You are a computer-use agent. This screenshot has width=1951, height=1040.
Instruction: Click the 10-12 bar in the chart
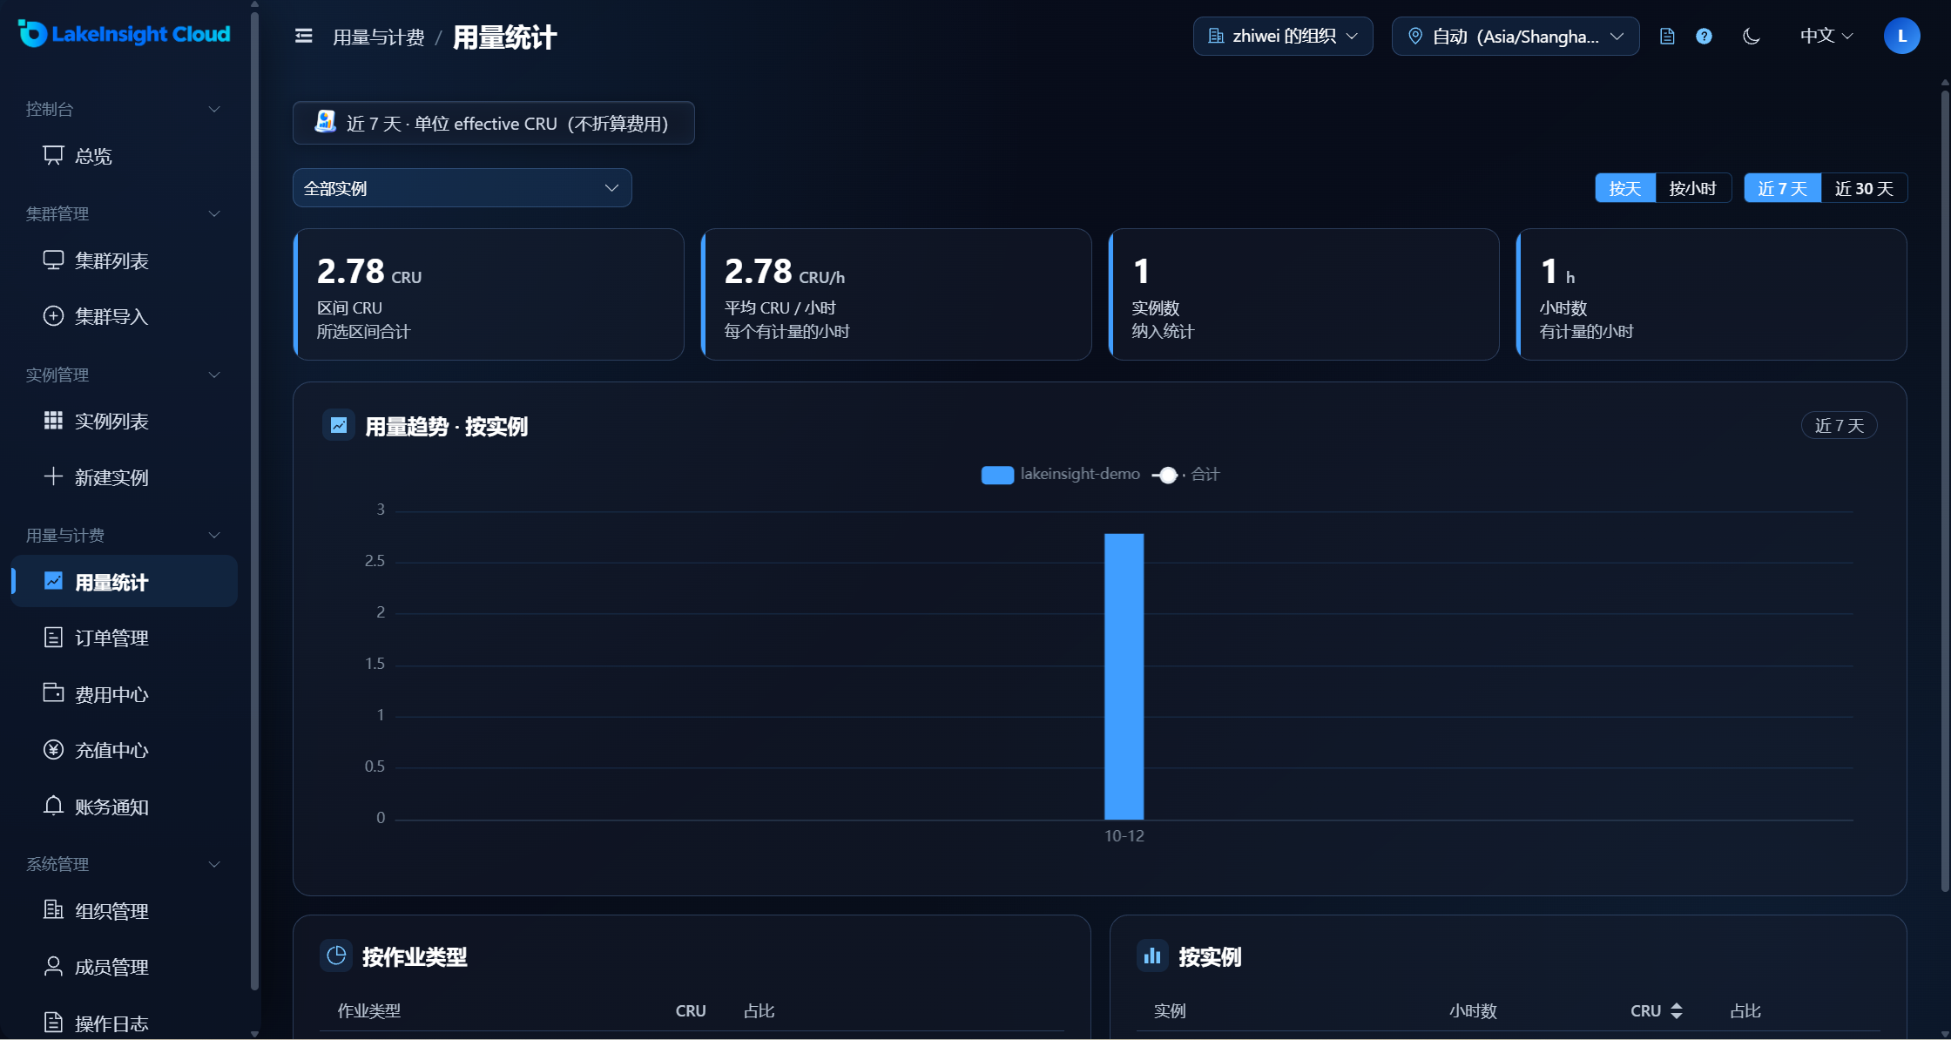(1124, 676)
